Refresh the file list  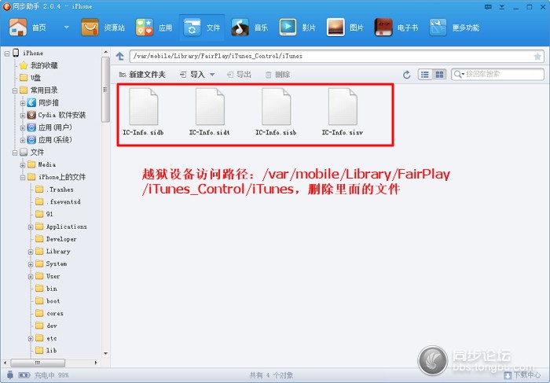point(406,75)
